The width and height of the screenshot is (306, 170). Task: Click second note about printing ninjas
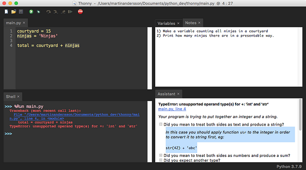(215, 36)
